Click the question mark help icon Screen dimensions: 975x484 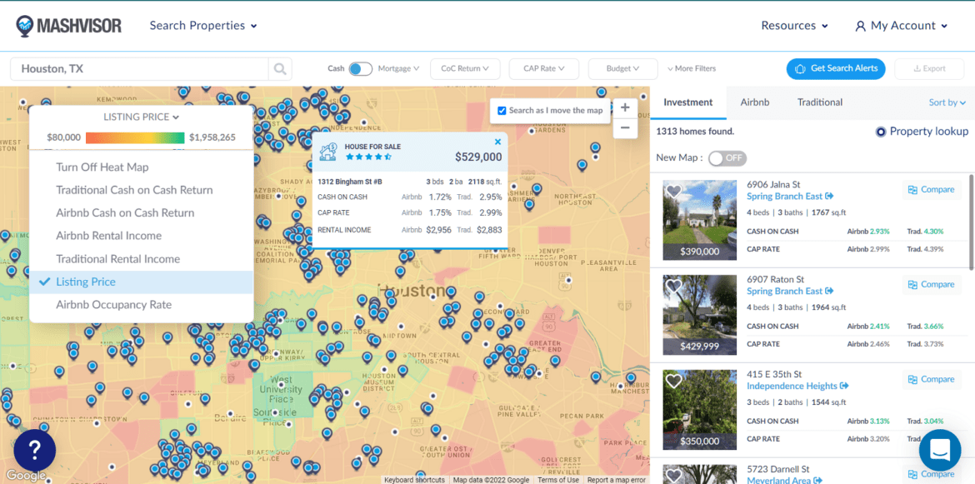tap(34, 450)
